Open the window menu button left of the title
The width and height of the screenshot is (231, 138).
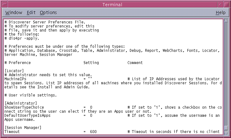pyautogui.click(x=5, y=5)
